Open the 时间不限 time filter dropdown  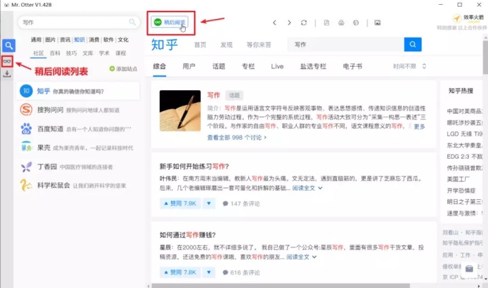click(409, 66)
